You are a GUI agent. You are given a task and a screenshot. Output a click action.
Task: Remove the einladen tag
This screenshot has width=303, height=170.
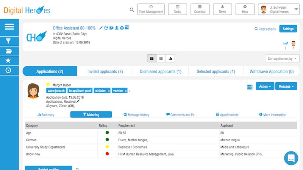tap(109, 91)
